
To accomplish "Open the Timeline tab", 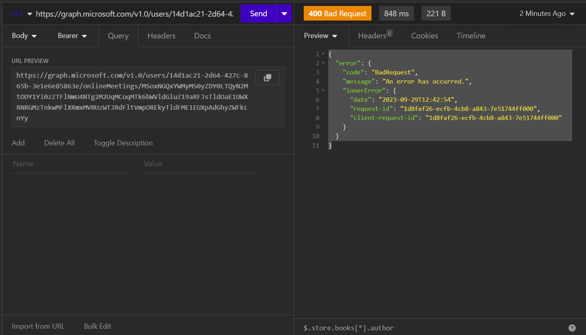I will [x=471, y=36].
